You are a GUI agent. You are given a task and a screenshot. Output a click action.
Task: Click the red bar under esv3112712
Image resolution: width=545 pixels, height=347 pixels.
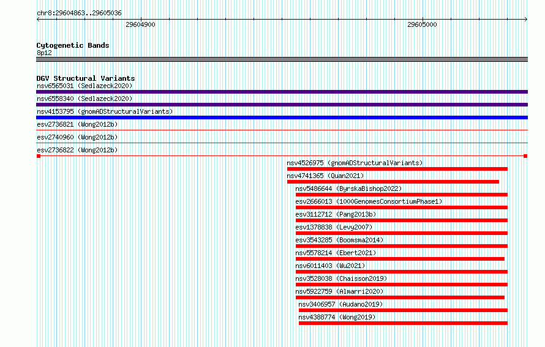402,220
